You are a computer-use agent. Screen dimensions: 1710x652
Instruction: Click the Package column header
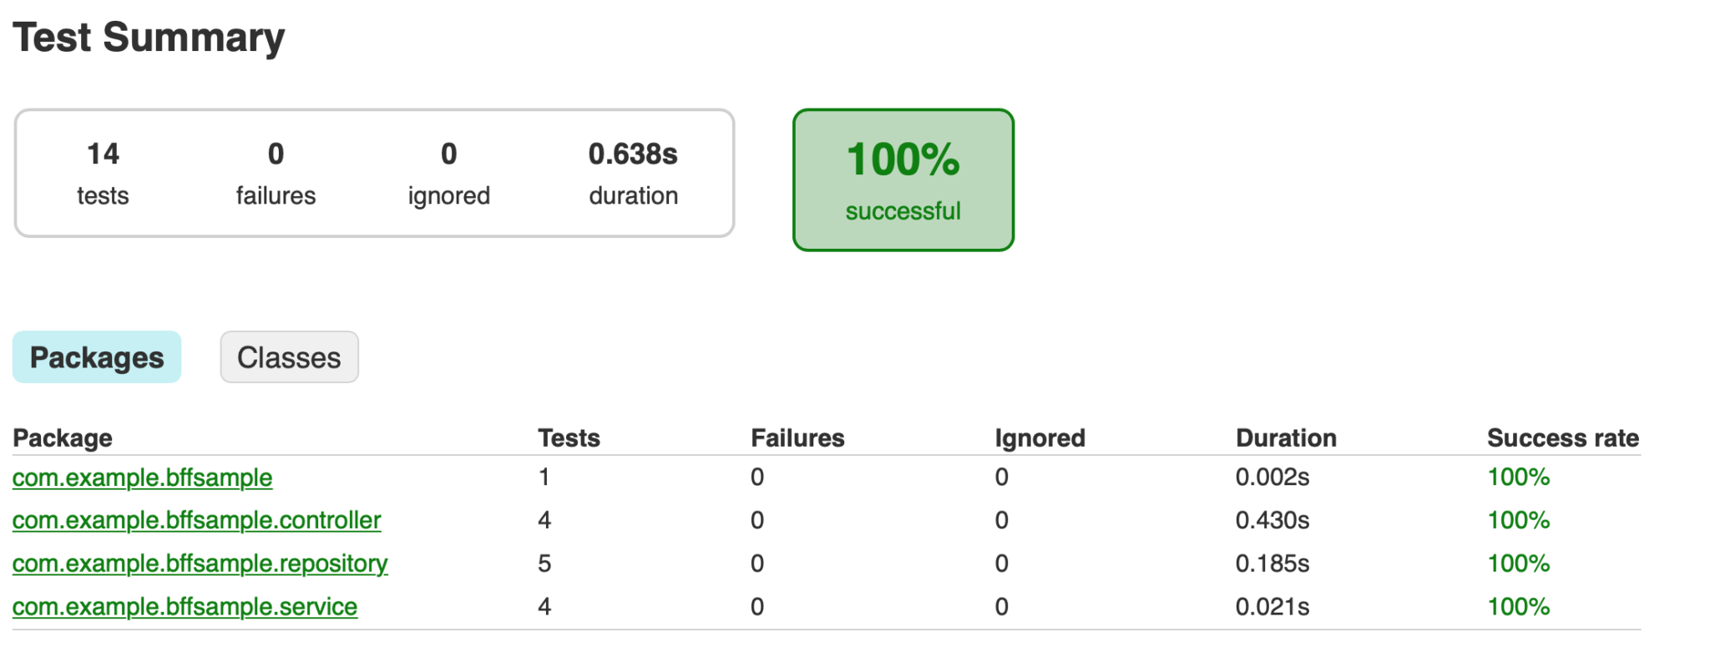(x=63, y=437)
